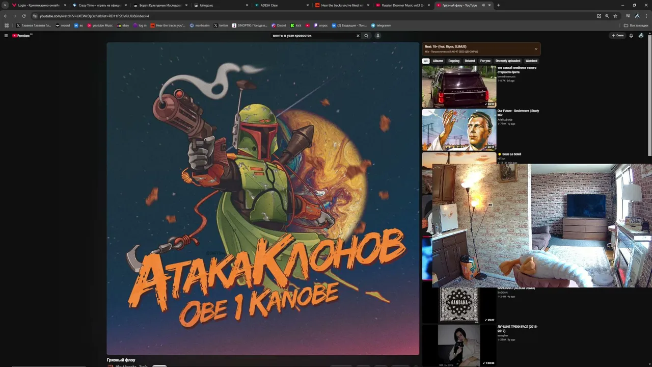
Task: Open the browser profile avatar
Action: [x=637, y=16]
